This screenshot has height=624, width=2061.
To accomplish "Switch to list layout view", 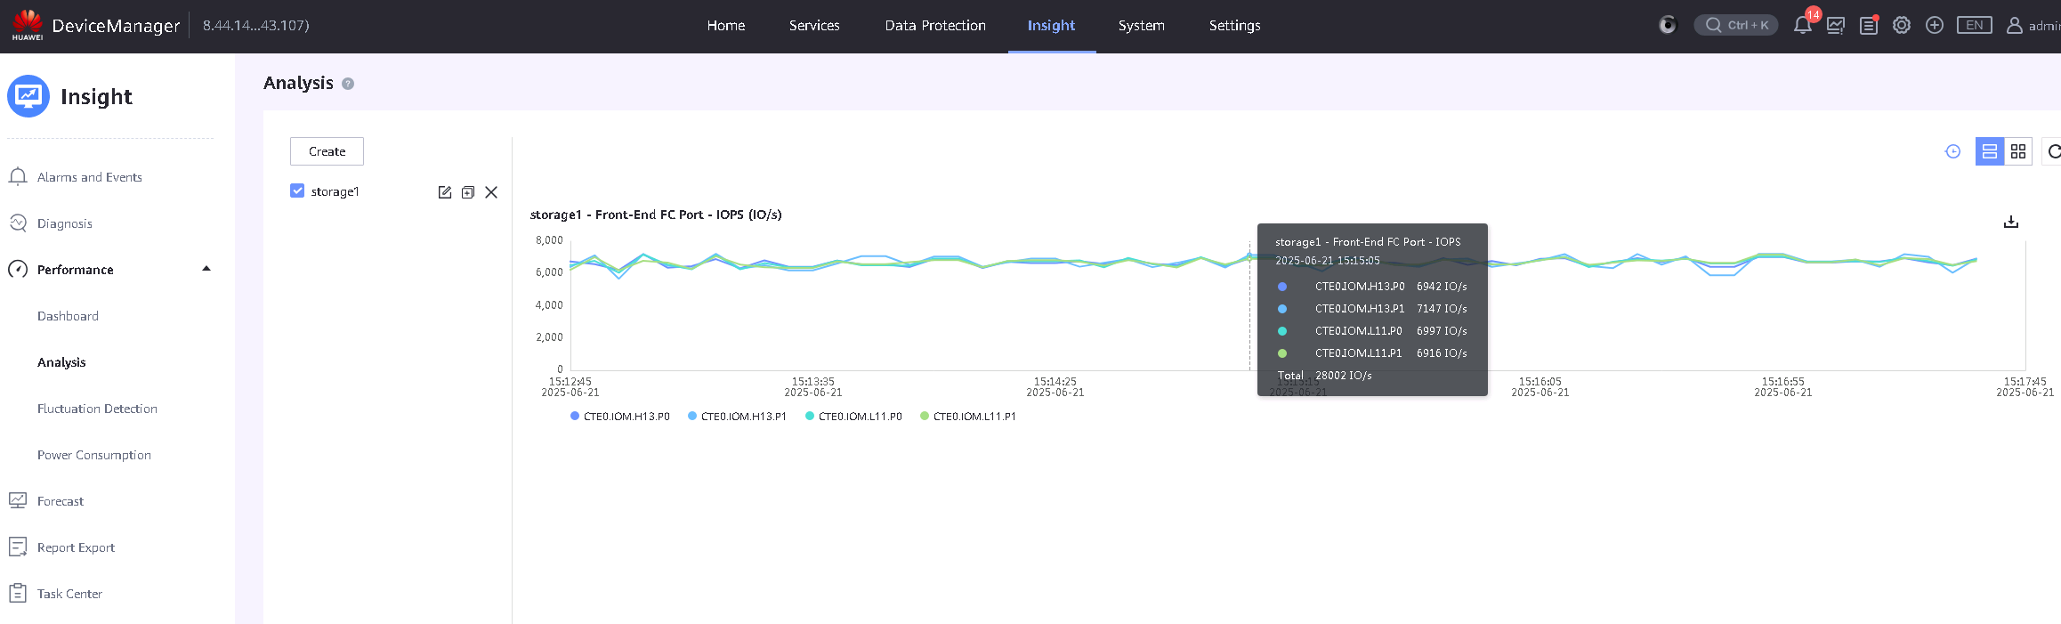I will click(1990, 151).
